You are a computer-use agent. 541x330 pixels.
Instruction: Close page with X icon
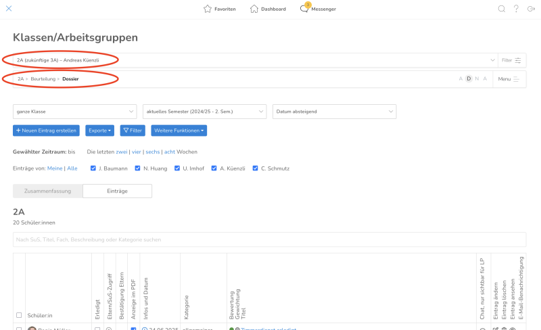pyautogui.click(x=9, y=9)
